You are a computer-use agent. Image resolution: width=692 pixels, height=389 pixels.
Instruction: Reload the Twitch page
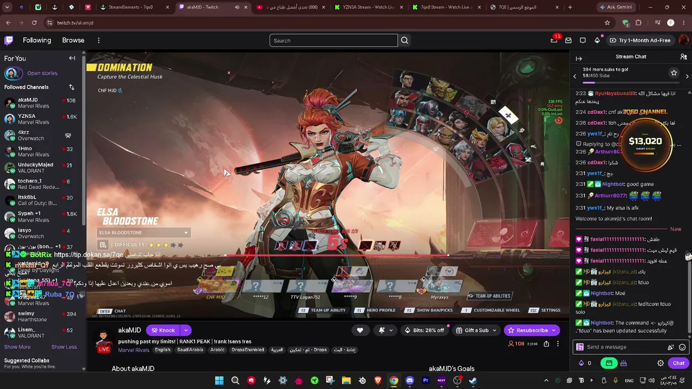point(34,23)
